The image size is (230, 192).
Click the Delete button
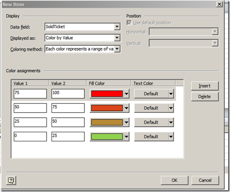tap(205, 97)
